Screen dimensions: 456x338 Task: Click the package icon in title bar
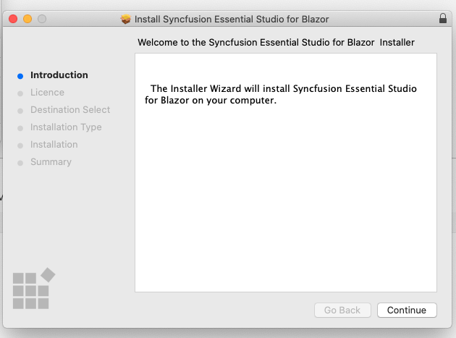(x=126, y=18)
